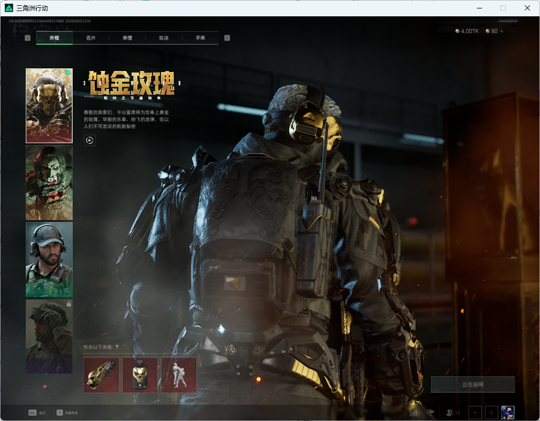This screenshot has width=540, height=421.
Task: Click the 4,007K currency balance
Action: pos(467,31)
